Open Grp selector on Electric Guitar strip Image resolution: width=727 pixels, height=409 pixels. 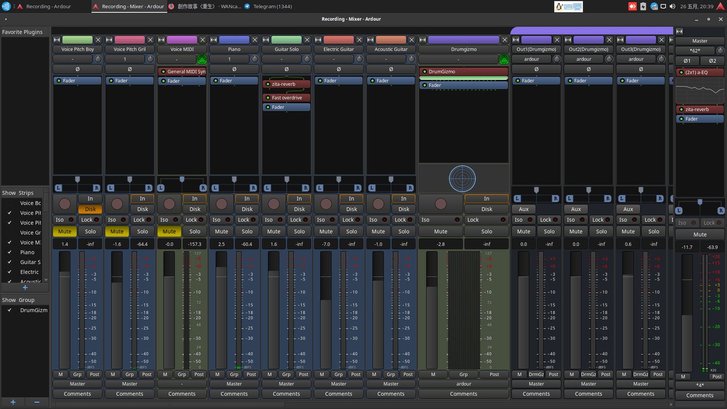tap(338, 374)
